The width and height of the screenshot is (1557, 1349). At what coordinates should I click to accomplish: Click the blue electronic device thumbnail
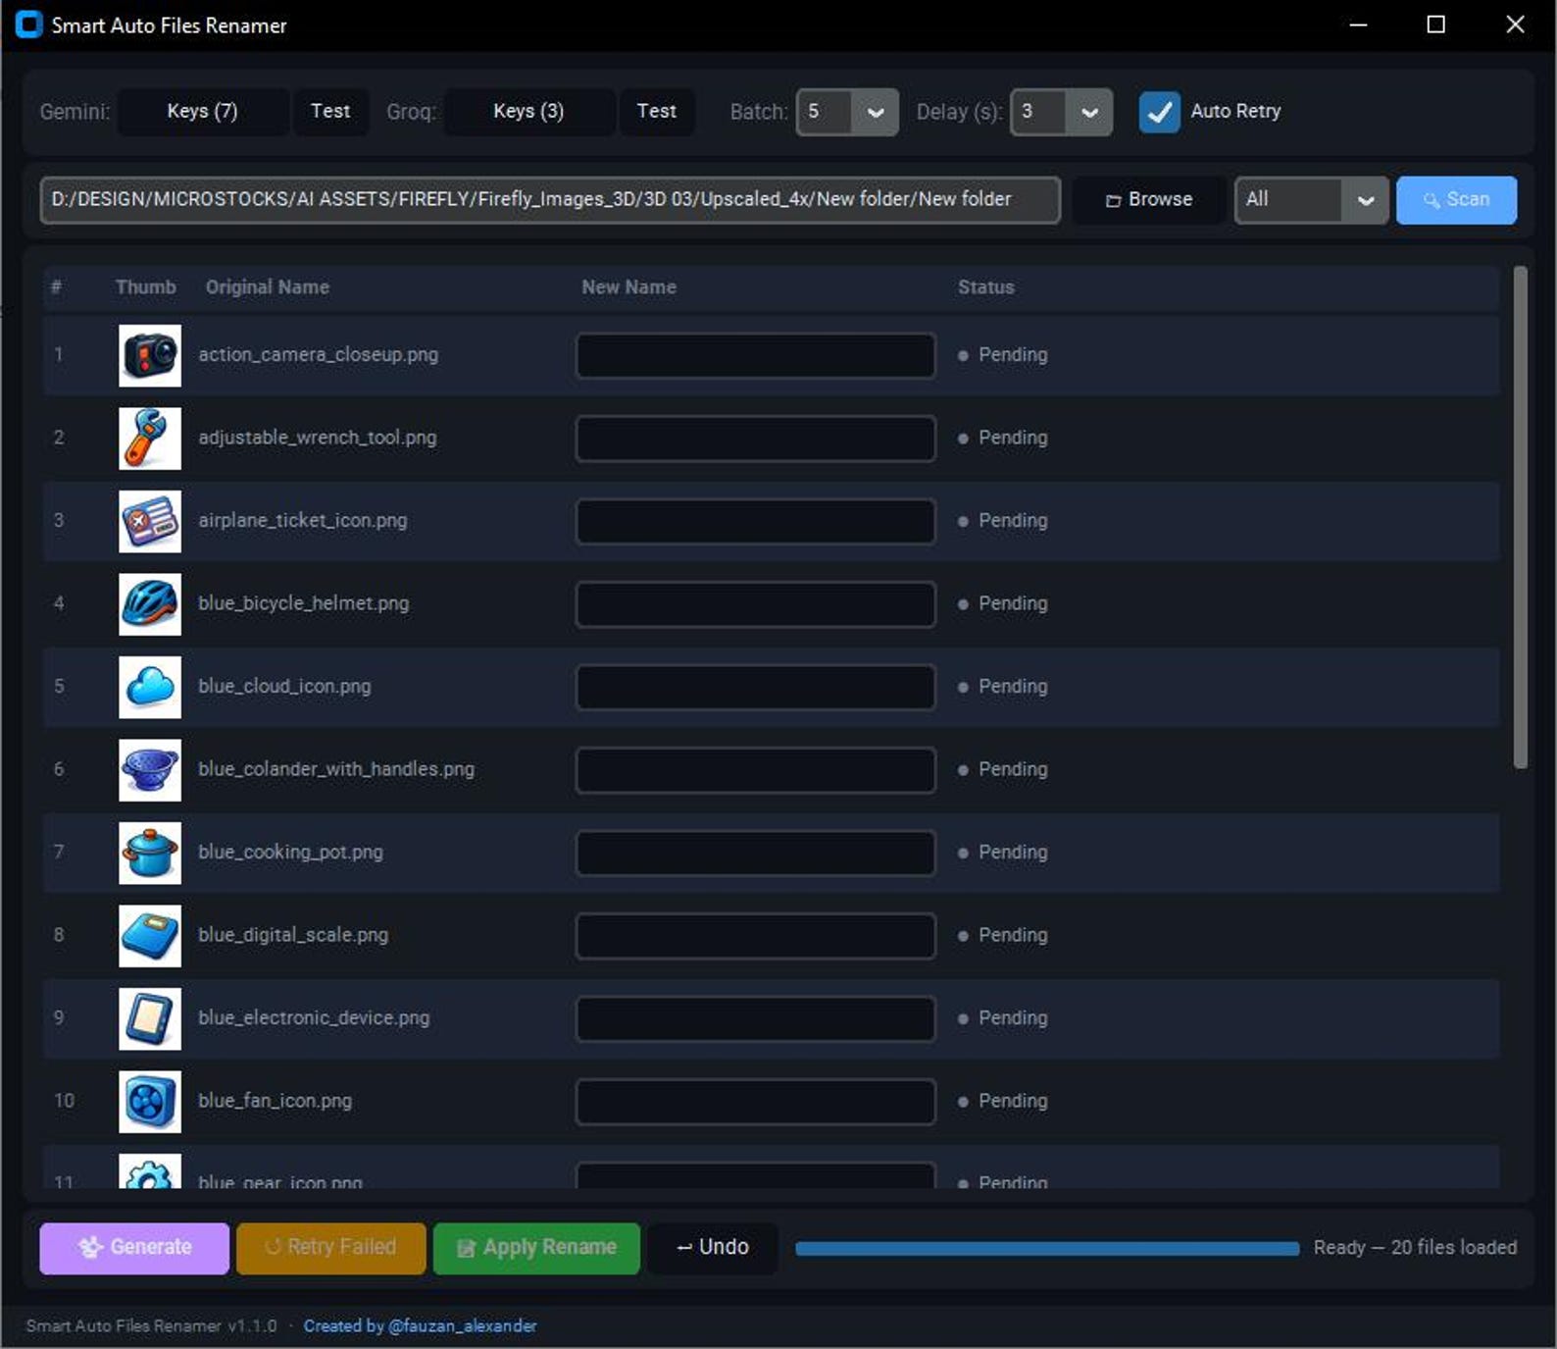[x=150, y=1018]
